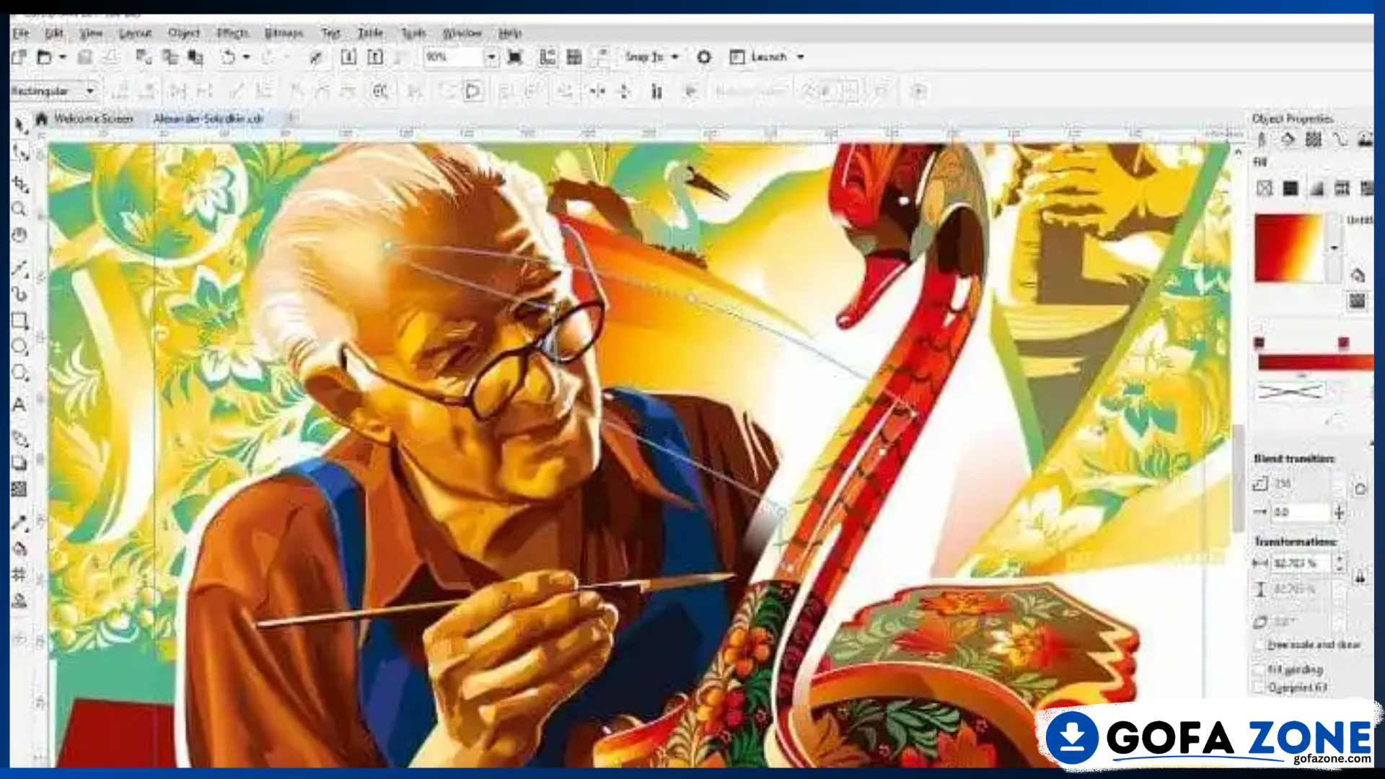Select the left gradient color node
Viewport: 1385px width, 779px height.
pos(1259,343)
